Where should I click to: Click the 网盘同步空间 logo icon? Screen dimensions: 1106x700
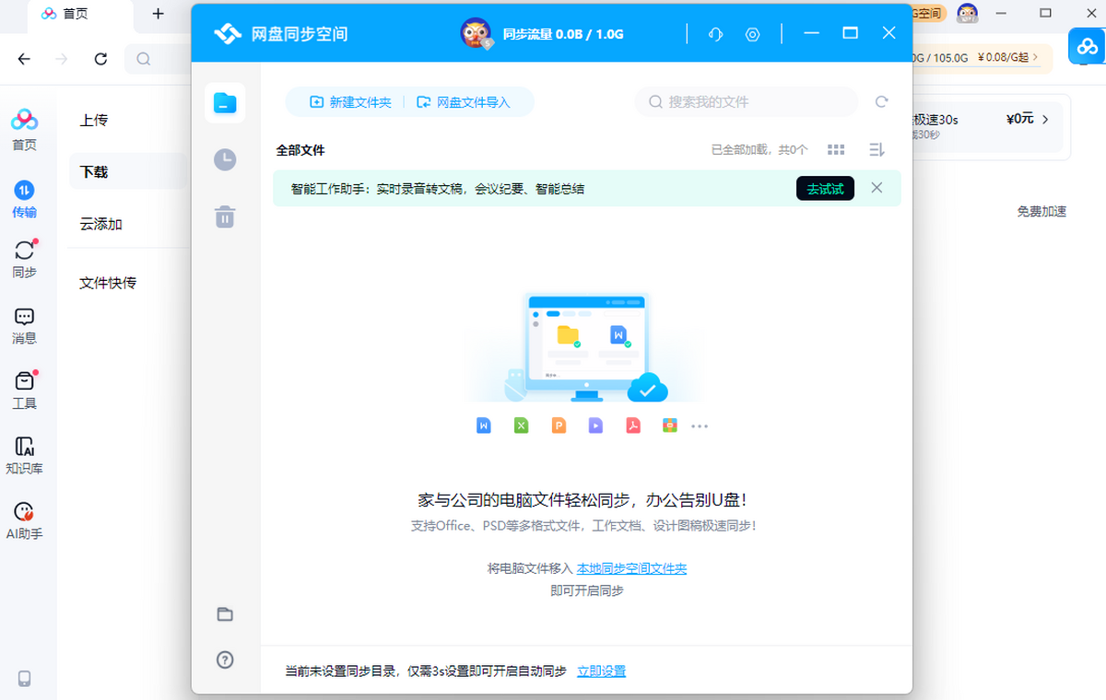(x=228, y=34)
